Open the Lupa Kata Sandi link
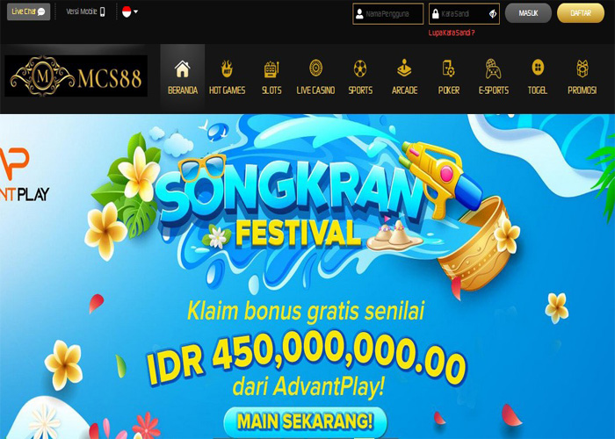Viewport: 615px width, 439px height. point(451,33)
